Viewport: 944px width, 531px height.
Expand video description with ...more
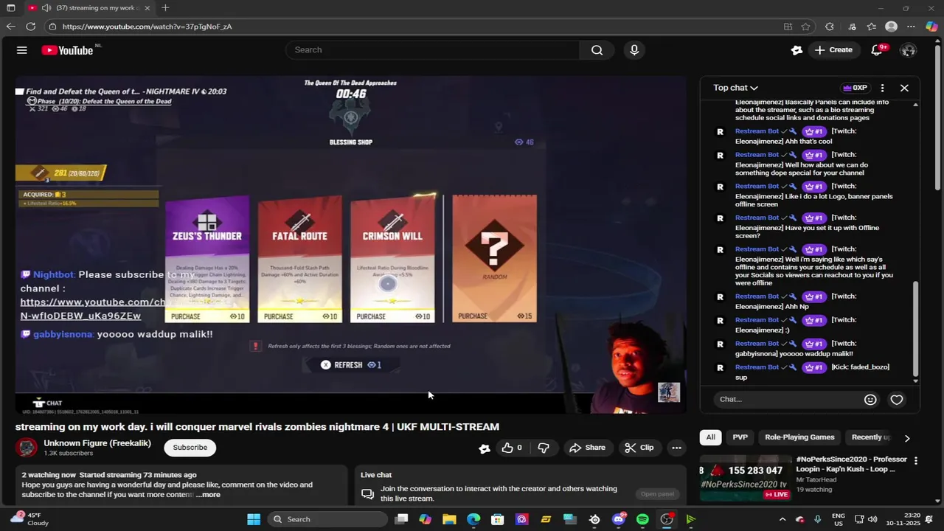point(209,495)
